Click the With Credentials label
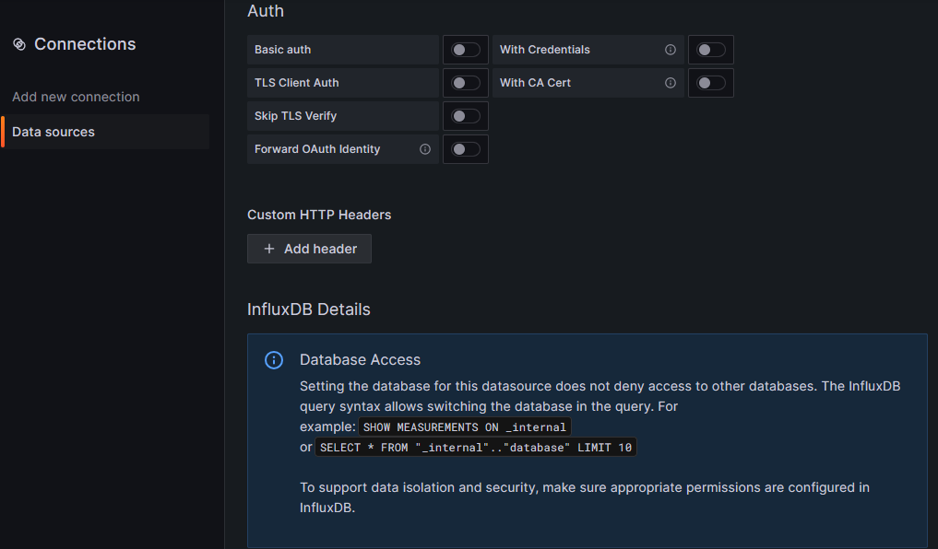 (545, 50)
